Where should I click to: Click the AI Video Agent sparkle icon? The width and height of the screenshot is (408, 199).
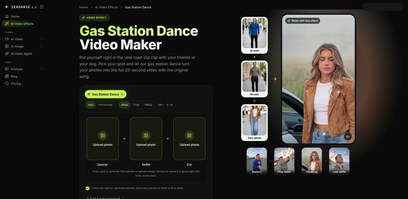(x=7, y=54)
